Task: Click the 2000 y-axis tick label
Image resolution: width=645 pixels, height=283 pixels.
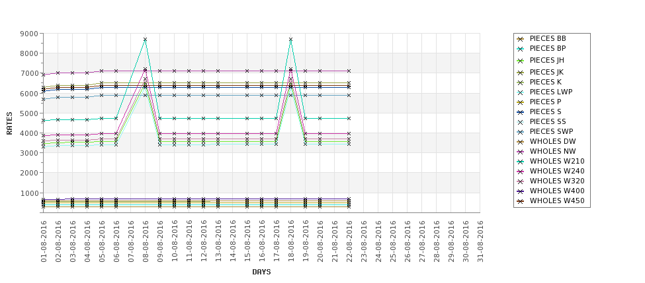Action: (x=29, y=173)
